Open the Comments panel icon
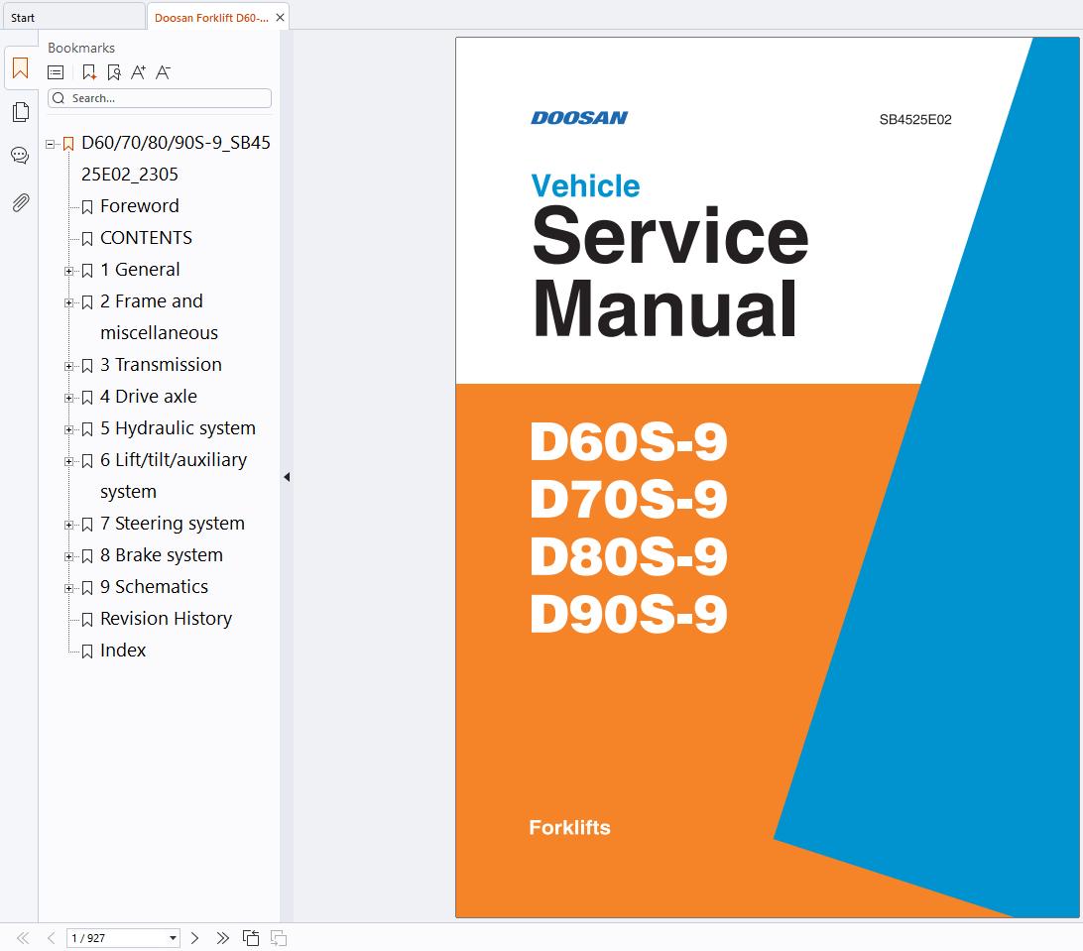The height and width of the screenshot is (951, 1083). [x=20, y=156]
